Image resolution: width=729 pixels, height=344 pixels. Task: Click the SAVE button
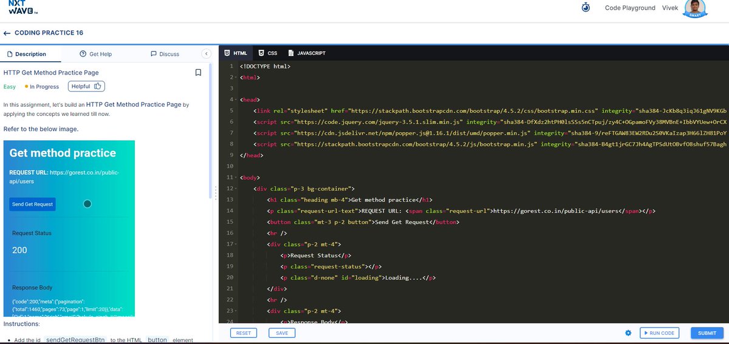(282, 333)
